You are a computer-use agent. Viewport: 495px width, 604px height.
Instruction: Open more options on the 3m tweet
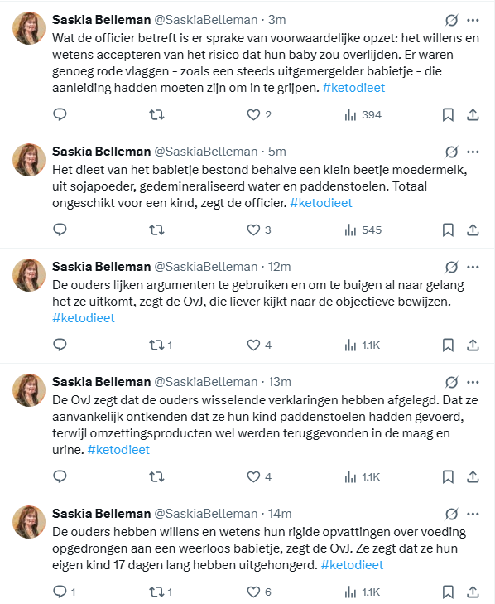[473, 20]
